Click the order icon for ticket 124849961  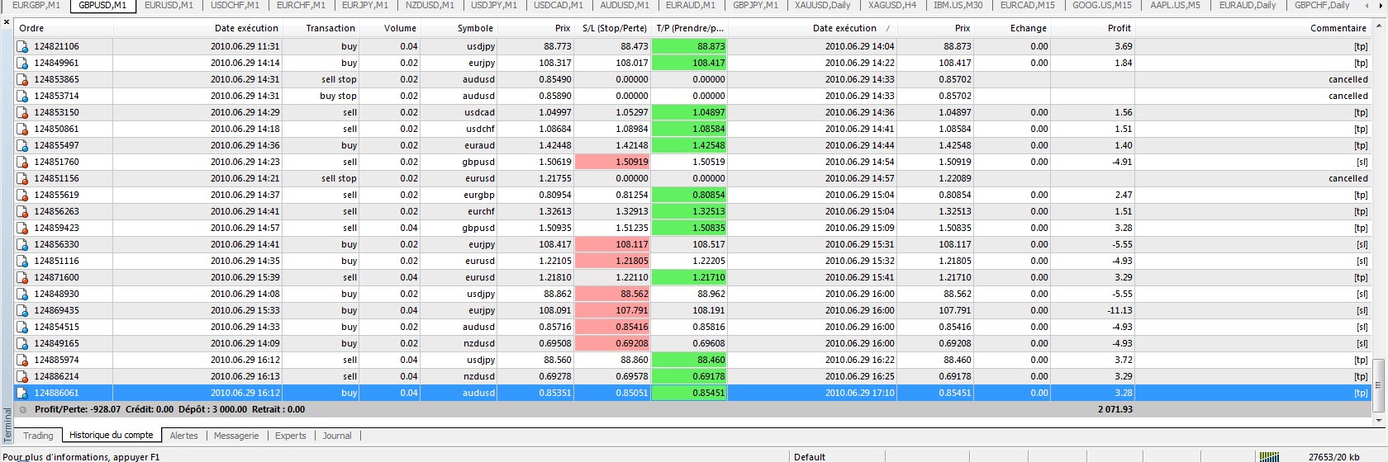click(x=22, y=63)
